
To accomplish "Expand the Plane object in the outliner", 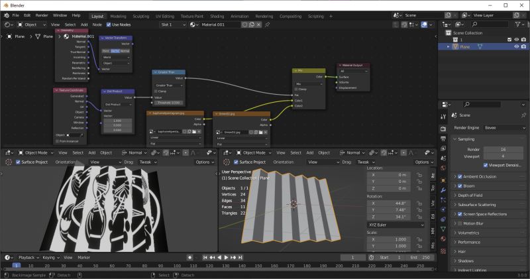I will click(449, 46).
